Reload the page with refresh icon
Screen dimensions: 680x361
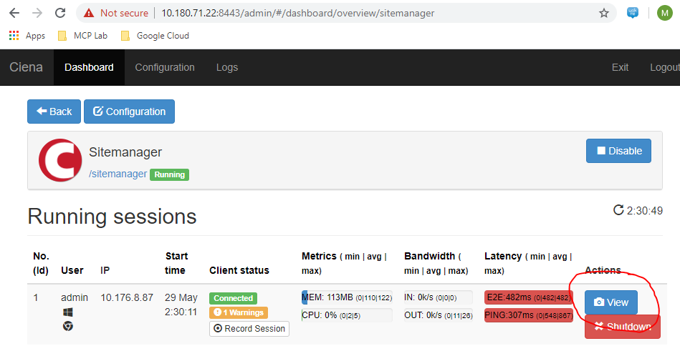coord(60,13)
